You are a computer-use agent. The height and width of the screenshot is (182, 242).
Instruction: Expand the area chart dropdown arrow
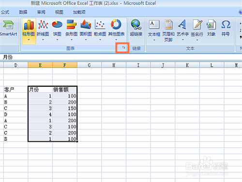86,40
